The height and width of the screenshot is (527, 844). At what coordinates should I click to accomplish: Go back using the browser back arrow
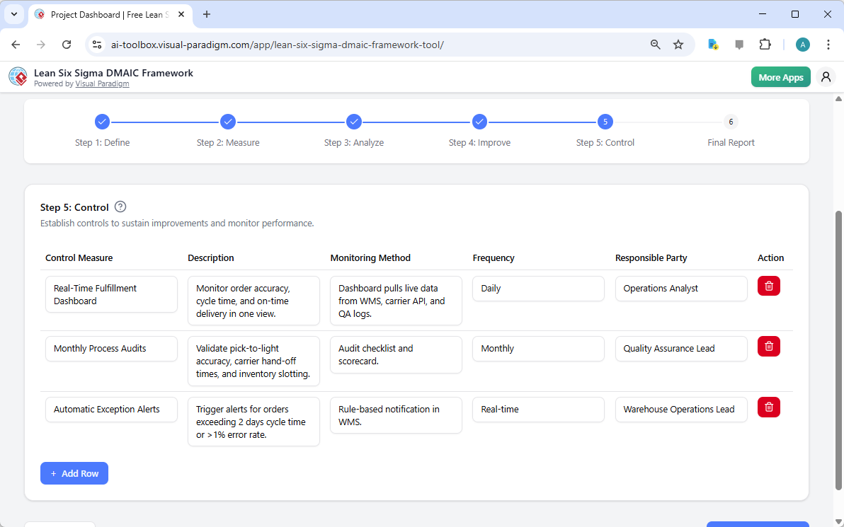(16, 44)
